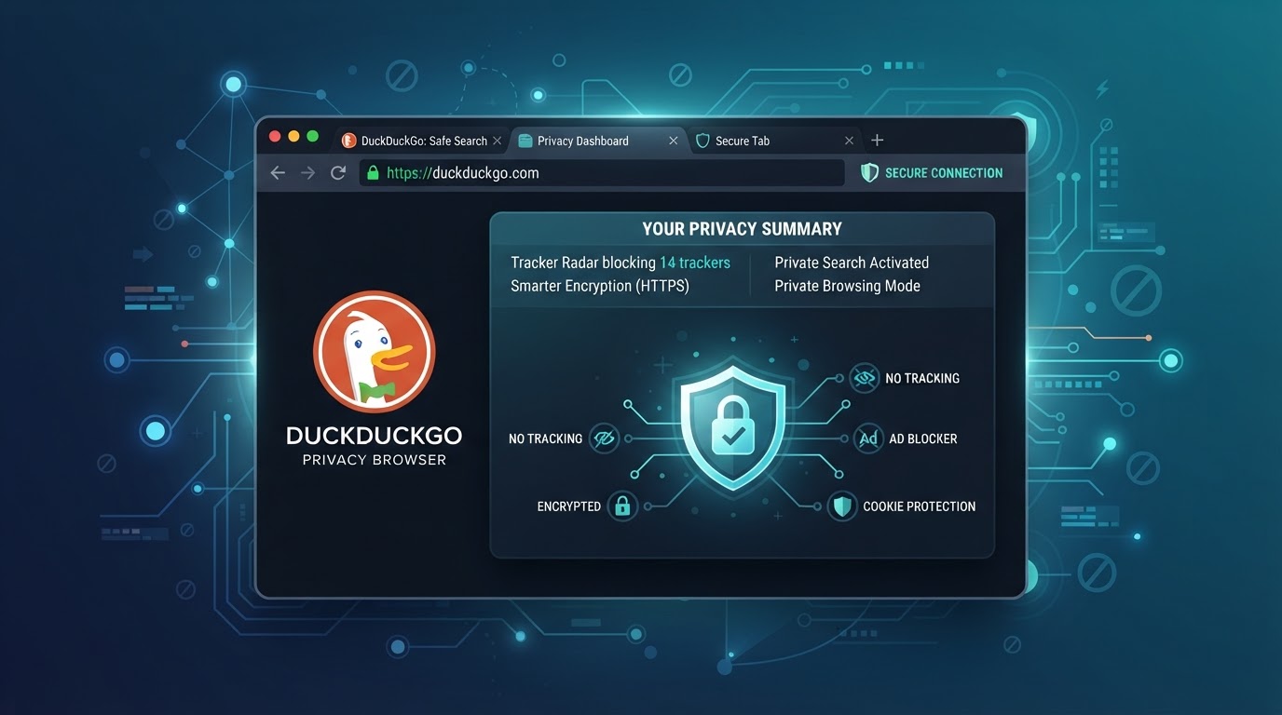
Task: Click the yellow minimize window button
Action: pyautogui.click(x=293, y=136)
